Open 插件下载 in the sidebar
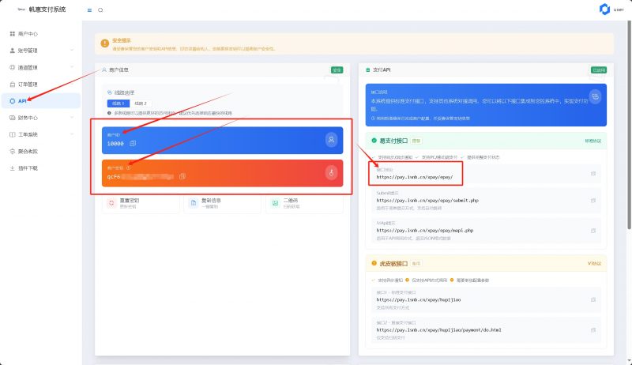 (x=28, y=167)
